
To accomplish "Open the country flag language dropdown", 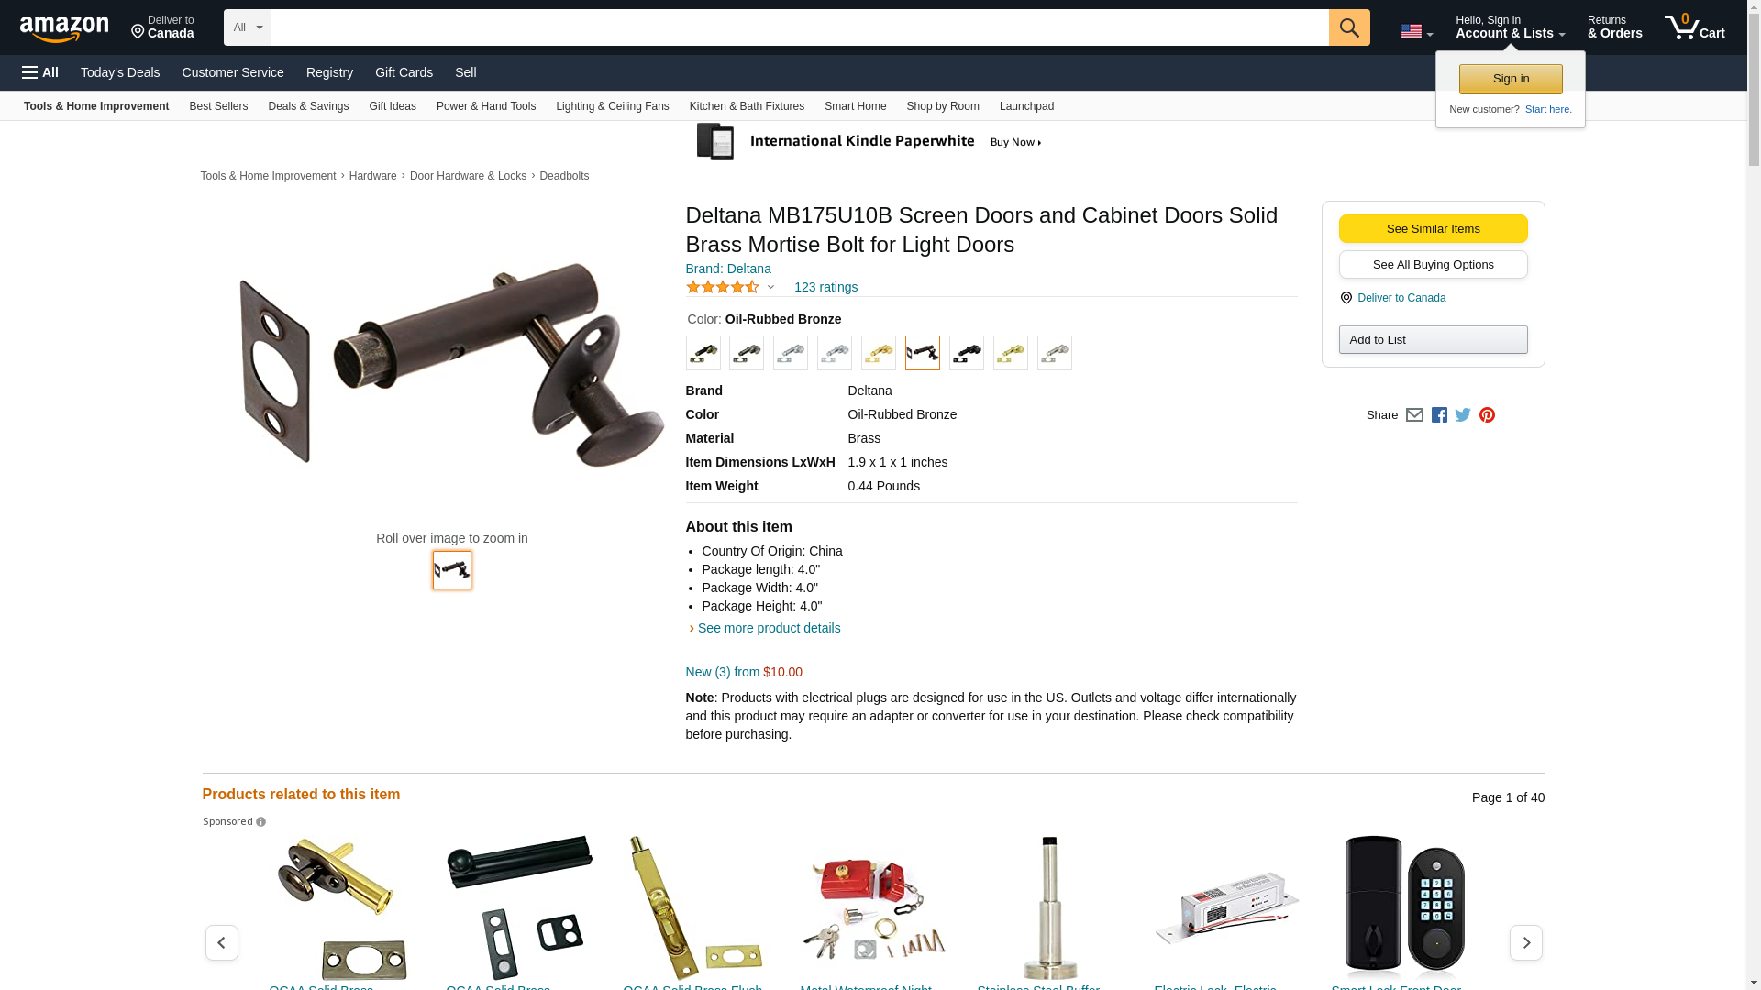I will [x=1416, y=32].
